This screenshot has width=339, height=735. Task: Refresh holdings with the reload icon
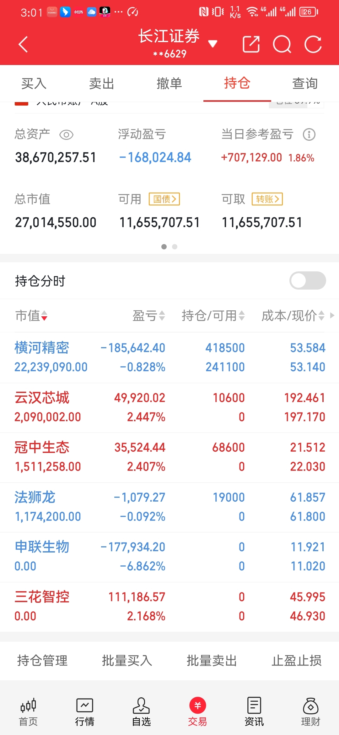coord(313,44)
